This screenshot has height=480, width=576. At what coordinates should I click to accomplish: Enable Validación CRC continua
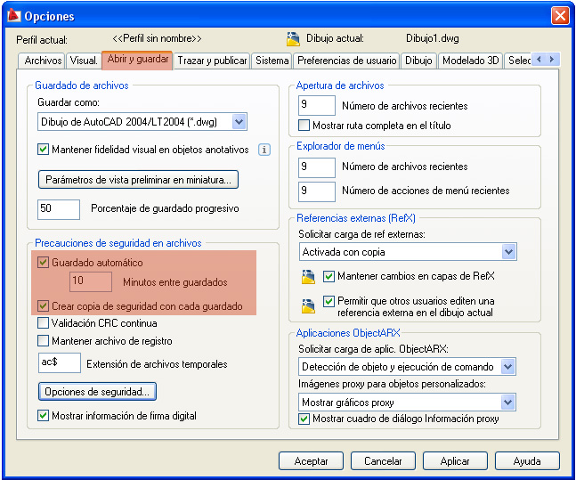tap(43, 323)
